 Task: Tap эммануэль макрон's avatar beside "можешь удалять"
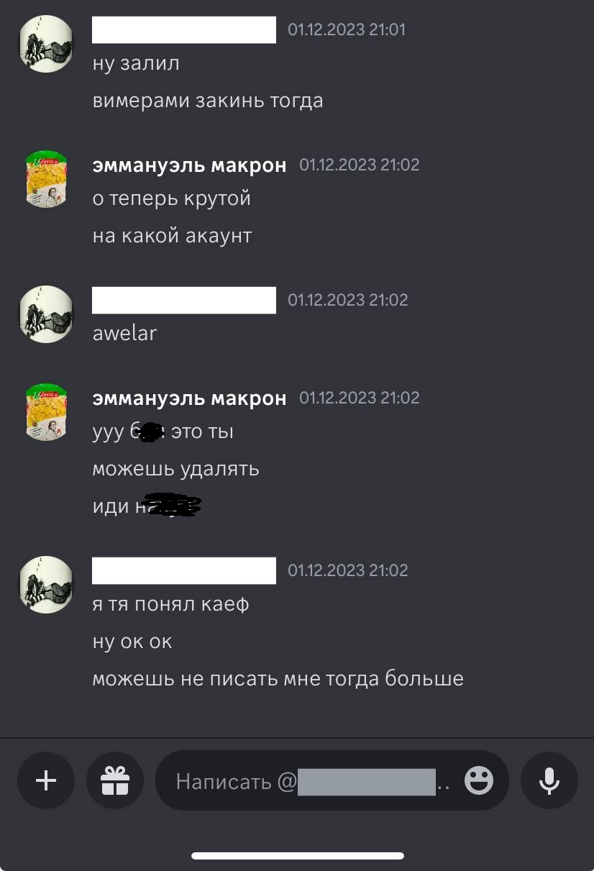click(46, 412)
